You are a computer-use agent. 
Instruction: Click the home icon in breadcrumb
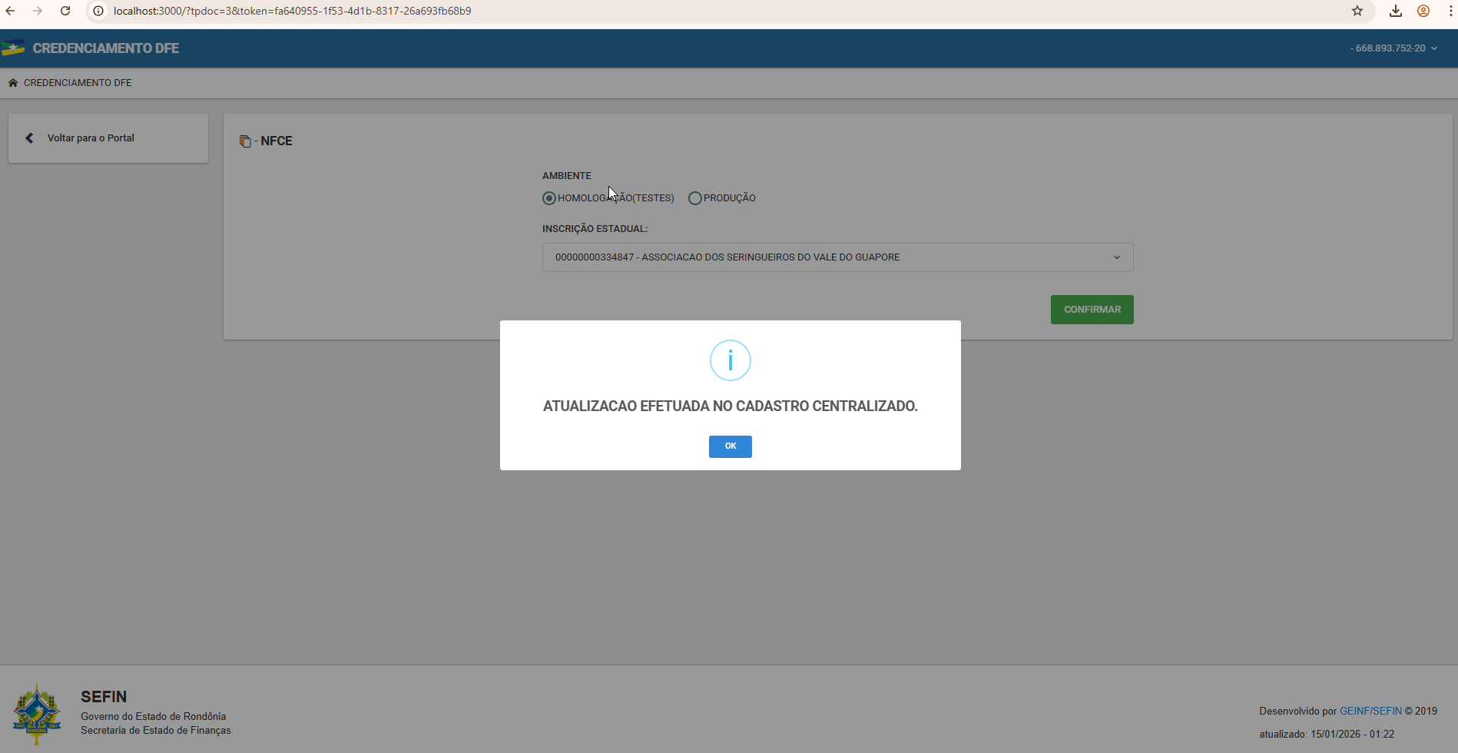click(13, 83)
